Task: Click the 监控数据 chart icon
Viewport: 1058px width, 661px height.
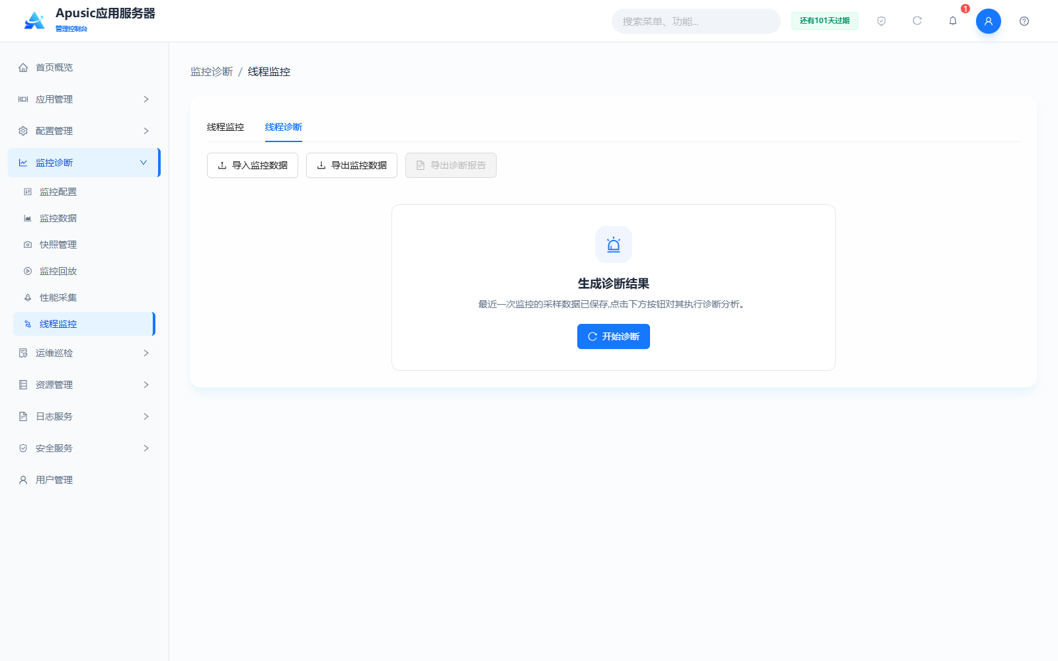Action: (x=28, y=218)
